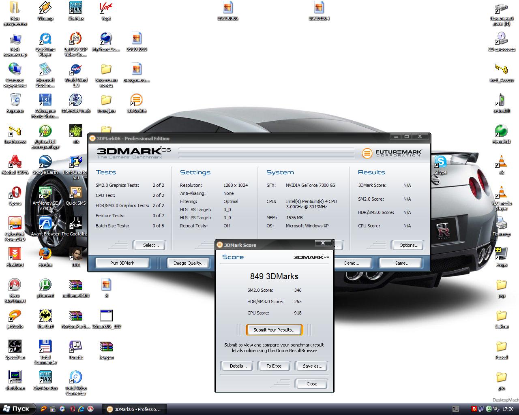Open the Alcohol 120% desktop icon
Viewport: 519px width, 415px height.
15,165
